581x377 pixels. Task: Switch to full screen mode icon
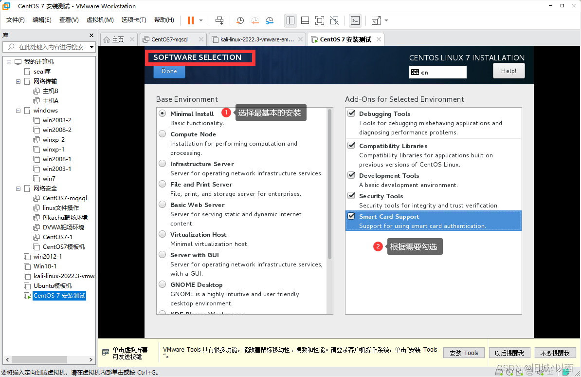319,20
